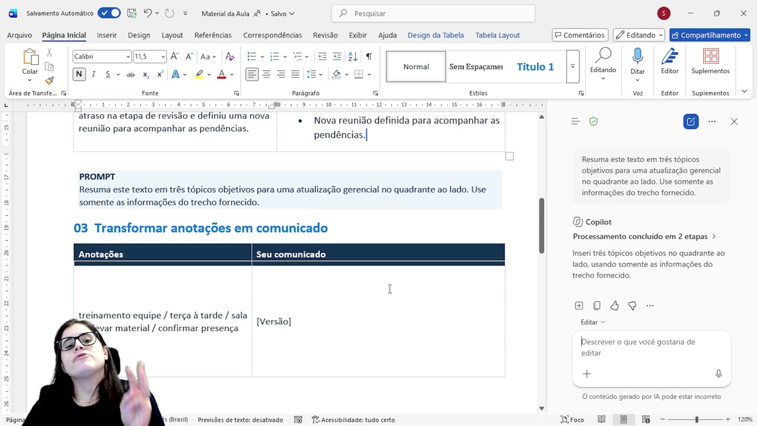Expand Processamento concluído em 2 etapas
Viewport: 757px width, 426px height.
click(645, 237)
